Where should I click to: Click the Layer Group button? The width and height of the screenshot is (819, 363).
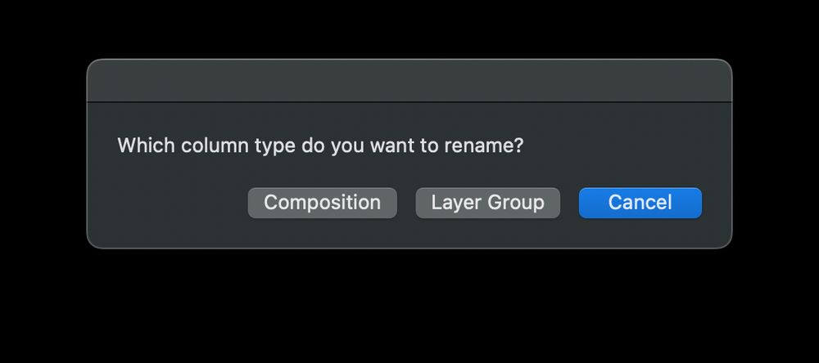487,203
